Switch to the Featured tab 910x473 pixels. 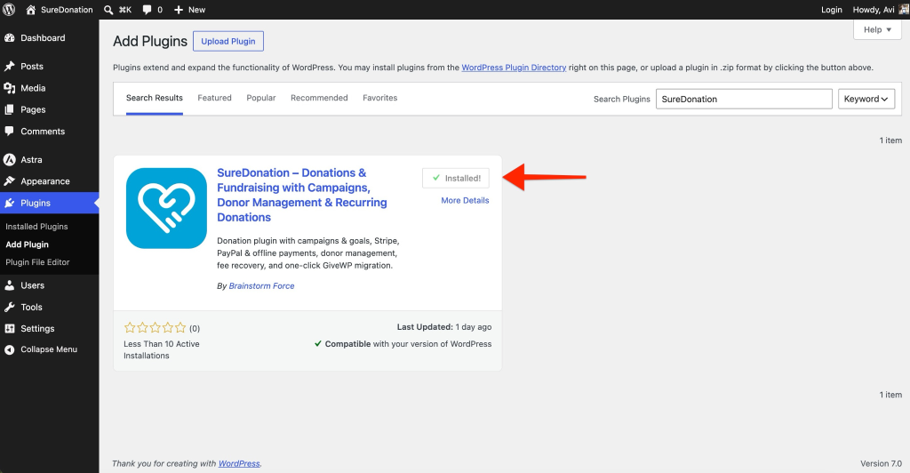tap(214, 98)
